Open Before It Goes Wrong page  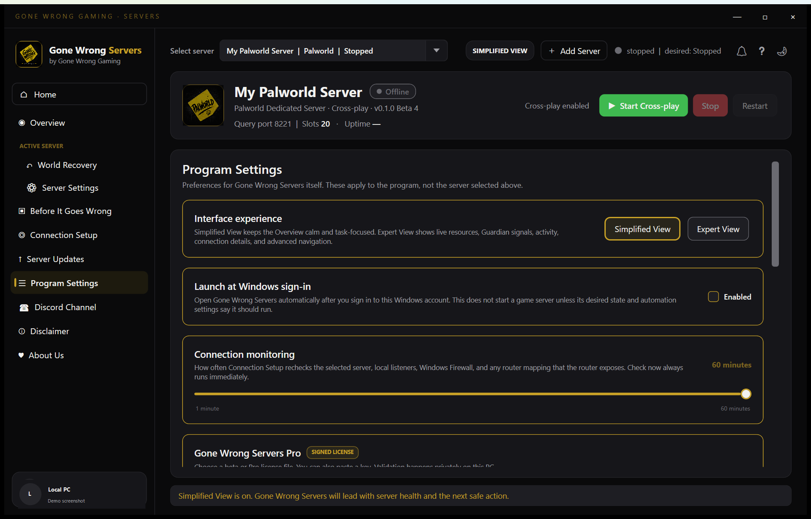[x=80, y=211]
